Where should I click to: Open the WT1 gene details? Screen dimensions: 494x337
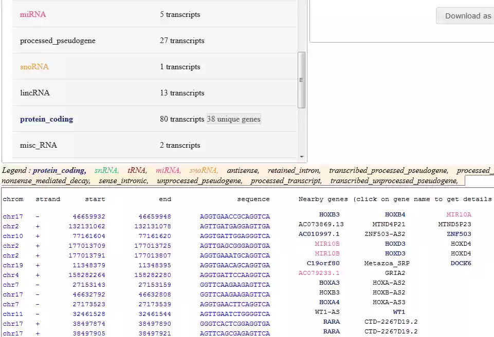click(399, 312)
